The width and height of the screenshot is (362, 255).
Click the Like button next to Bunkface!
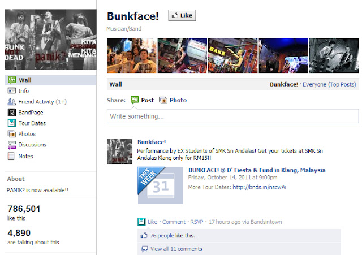182,15
